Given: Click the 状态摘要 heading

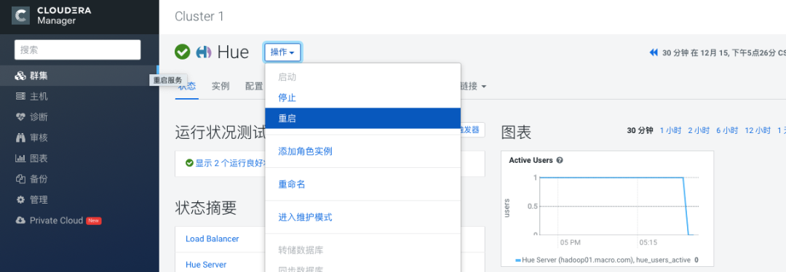Looking at the screenshot, I should (x=205, y=207).
